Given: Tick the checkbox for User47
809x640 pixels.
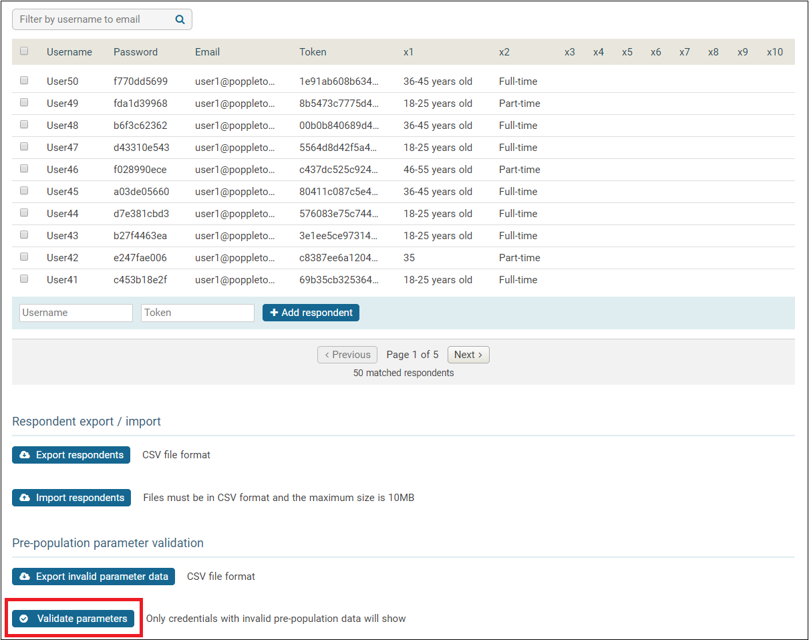Looking at the screenshot, I should pos(24,146).
